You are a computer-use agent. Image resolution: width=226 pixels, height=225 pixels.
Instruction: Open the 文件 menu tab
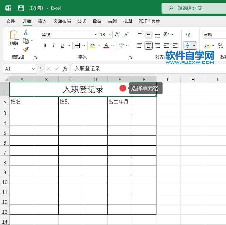click(x=11, y=21)
